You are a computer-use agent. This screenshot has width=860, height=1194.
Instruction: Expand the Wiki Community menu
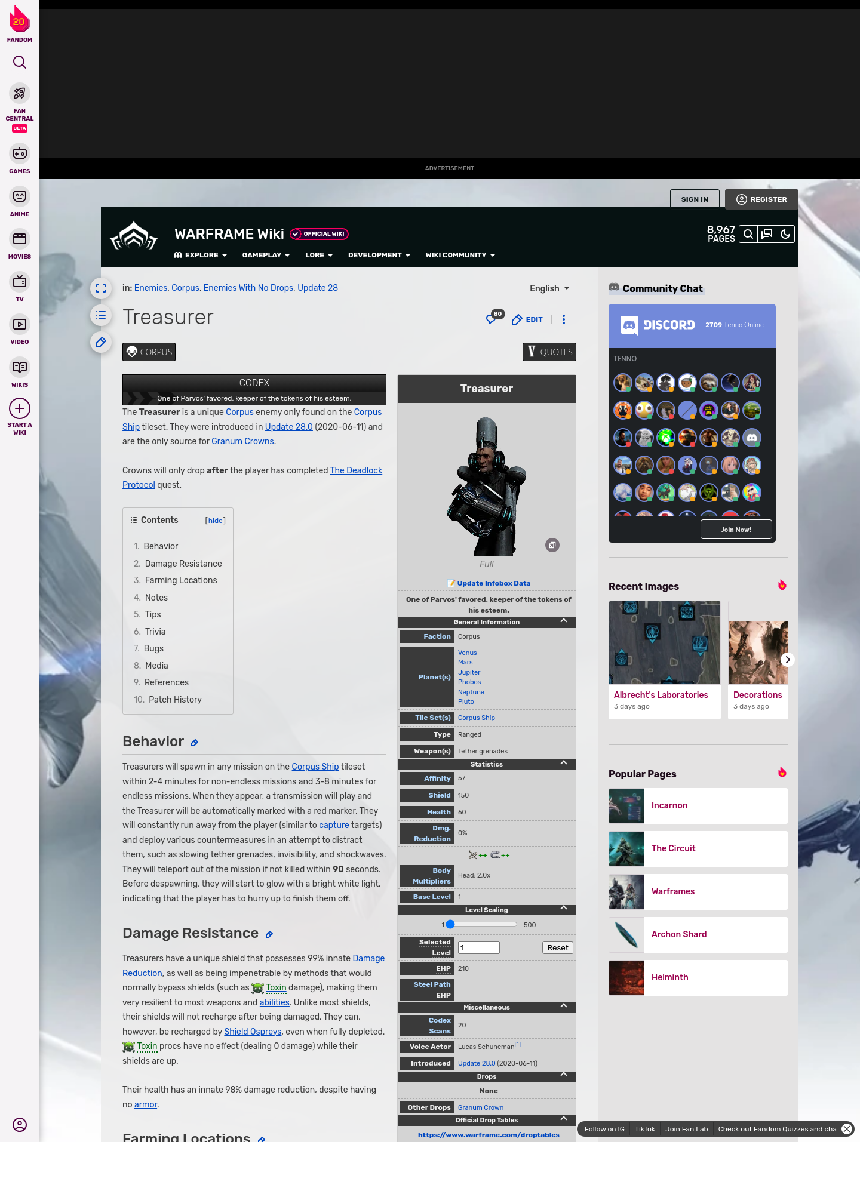pos(460,255)
